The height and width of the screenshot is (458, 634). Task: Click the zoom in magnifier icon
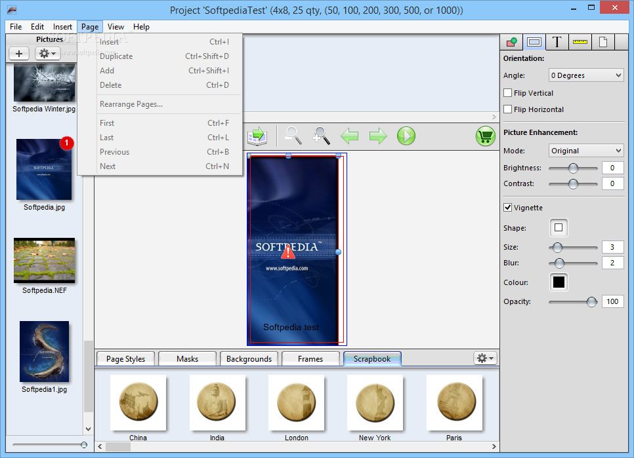click(322, 136)
